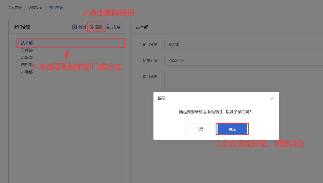
Task: Select 运维部 in the department list
Action: [27, 57]
